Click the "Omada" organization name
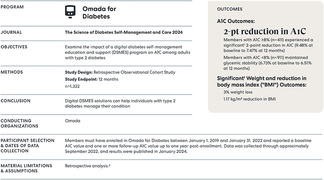This screenshot has height=180, width=324. (72, 121)
